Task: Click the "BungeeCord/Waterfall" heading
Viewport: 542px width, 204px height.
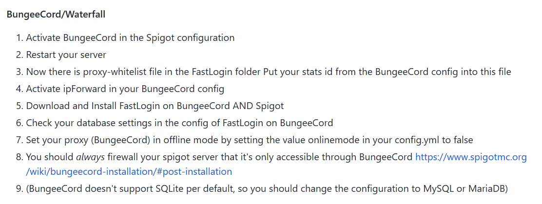Action: click(56, 14)
